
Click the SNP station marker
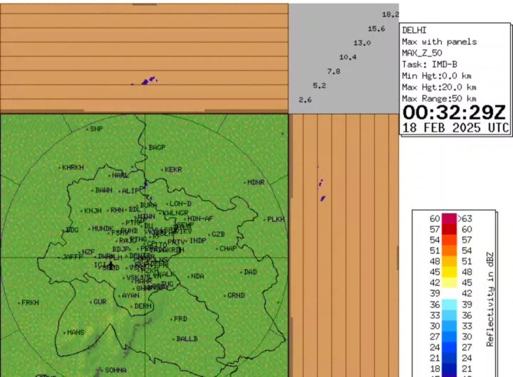point(87,129)
